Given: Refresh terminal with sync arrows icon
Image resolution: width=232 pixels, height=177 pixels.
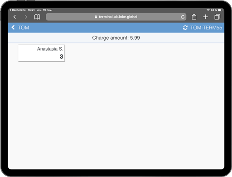Looking at the screenshot, I should 185,28.
